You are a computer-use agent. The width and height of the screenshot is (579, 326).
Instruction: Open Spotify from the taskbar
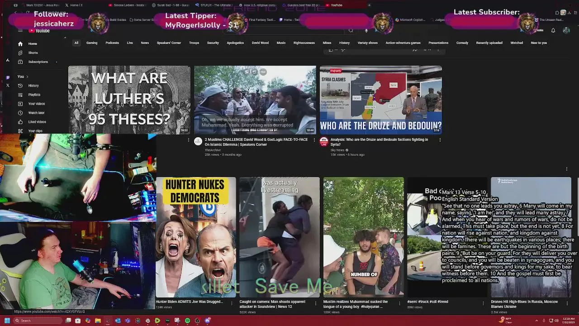187,321
